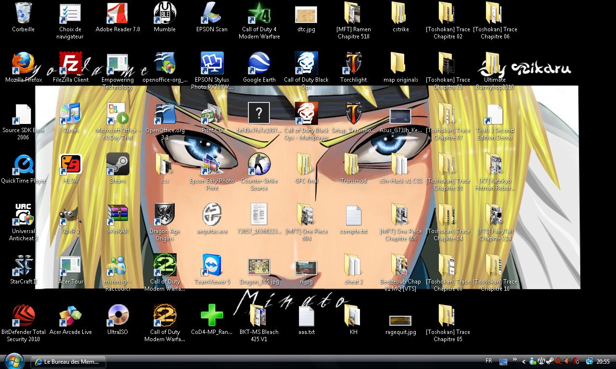Viewport: 616px width, 369px height.
Task: Click the Windows Start orb button
Action: [14, 361]
